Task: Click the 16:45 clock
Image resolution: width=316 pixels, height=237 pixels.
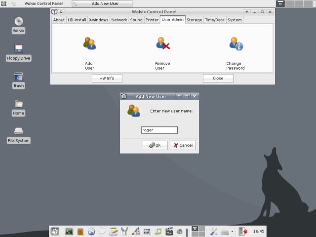Action: tap(259, 232)
